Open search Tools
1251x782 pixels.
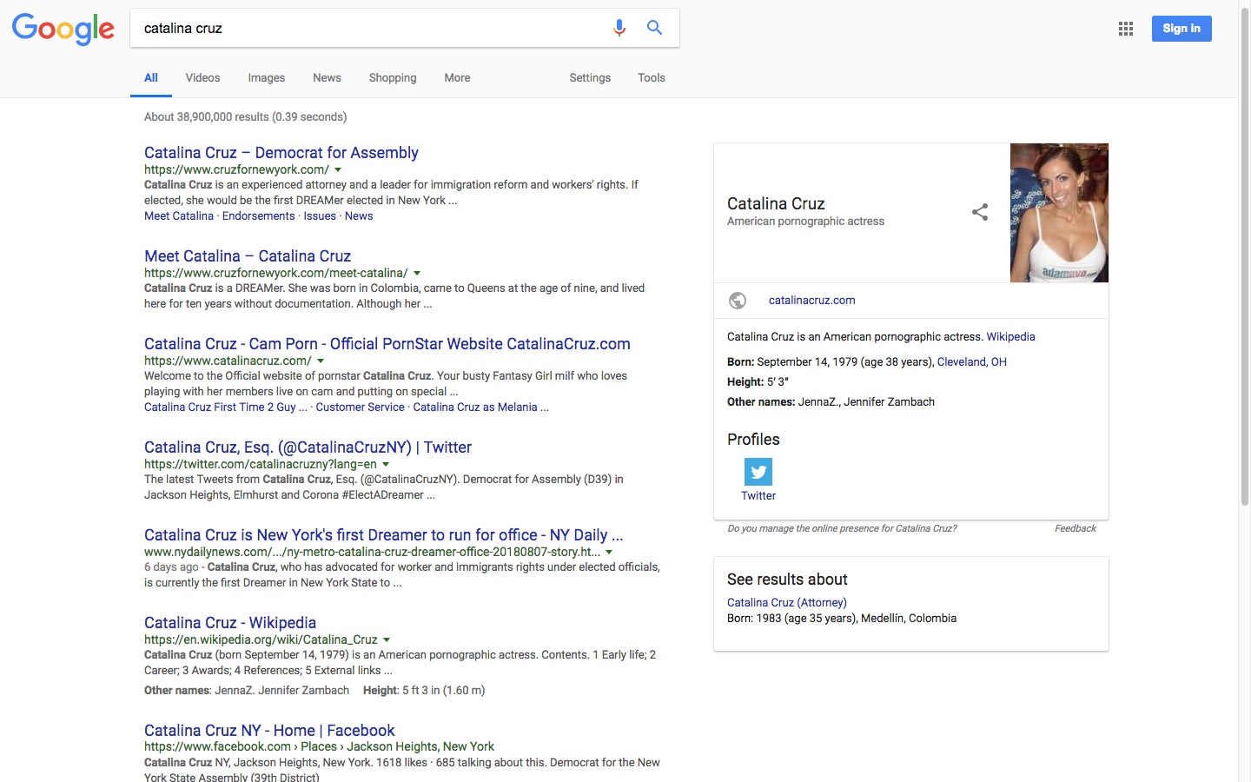pos(652,77)
